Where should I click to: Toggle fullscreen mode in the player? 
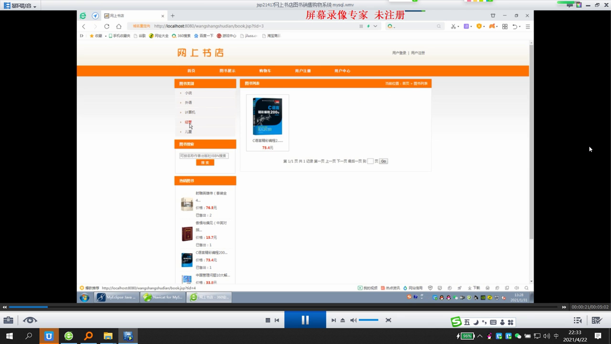pyautogui.click(x=388, y=320)
